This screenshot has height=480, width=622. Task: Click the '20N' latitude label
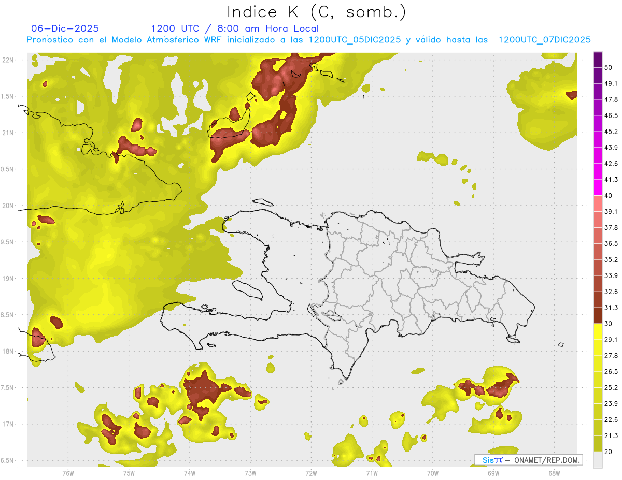[8, 206]
